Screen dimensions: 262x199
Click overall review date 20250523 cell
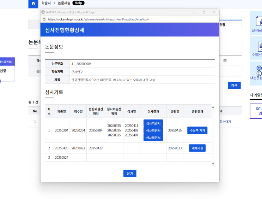[175, 148]
